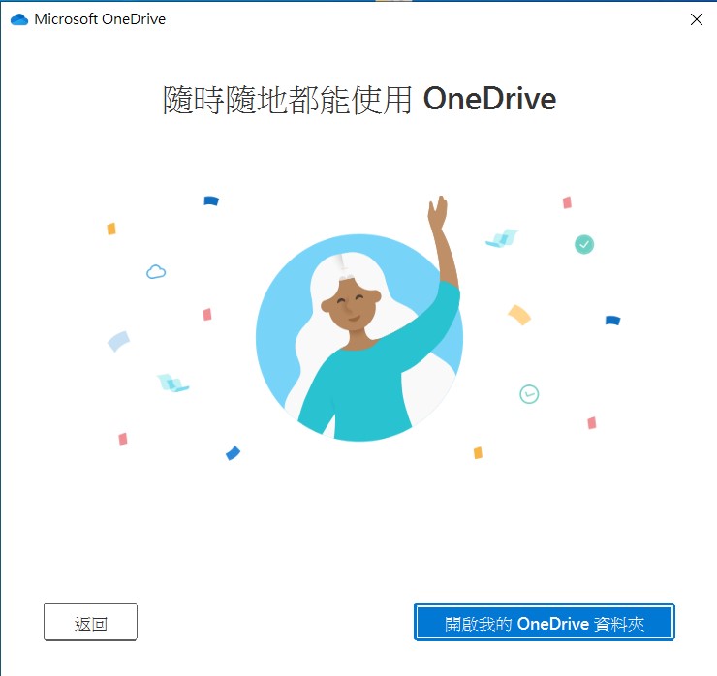This screenshot has height=676, width=717.
Task: Click the teal folded paper confetti lower left
Action: click(x=172, y=383)
